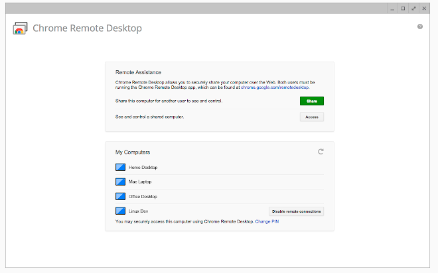Click the Mac Laptop computer icon
Screen dimensions: 438x273
[120, 182]
